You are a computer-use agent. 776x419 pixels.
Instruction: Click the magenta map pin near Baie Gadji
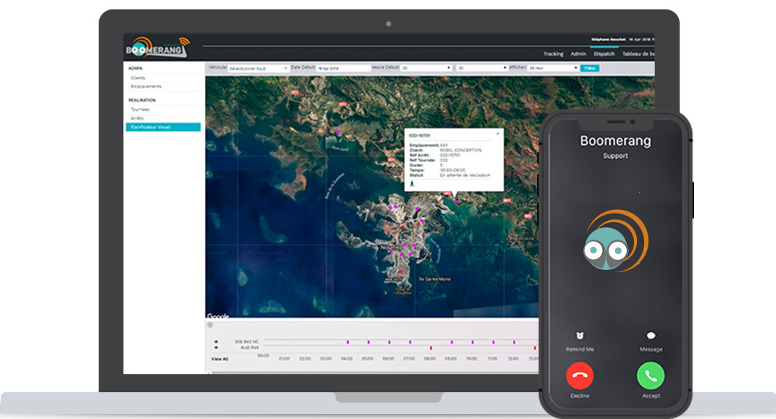(338, 132)
